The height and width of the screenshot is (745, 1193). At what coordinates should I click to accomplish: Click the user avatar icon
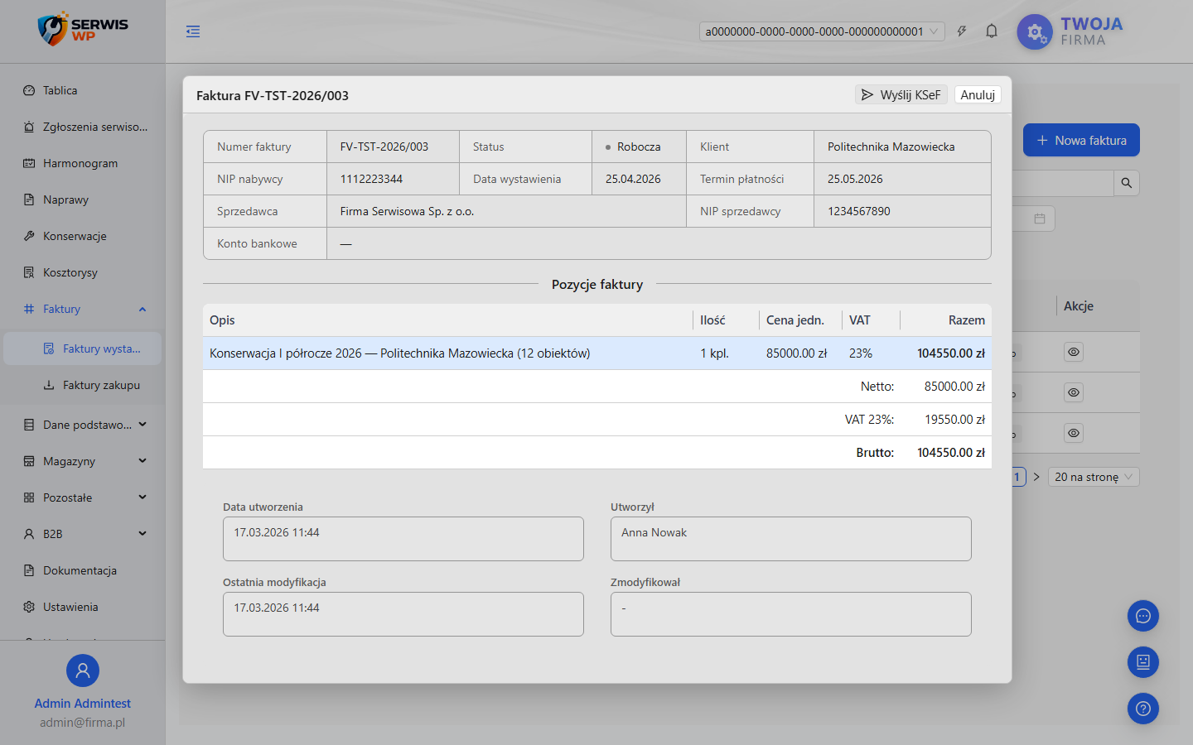(x=83, y=670)
